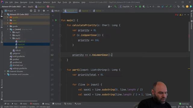Image resolution: width=193 pixels, height=108 pixels.
Task: Open the Profiler tool window button
Action: [68, 104]
